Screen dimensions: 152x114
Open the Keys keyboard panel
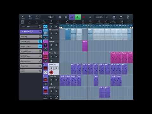pyautogui.click(x=30, y=17)
